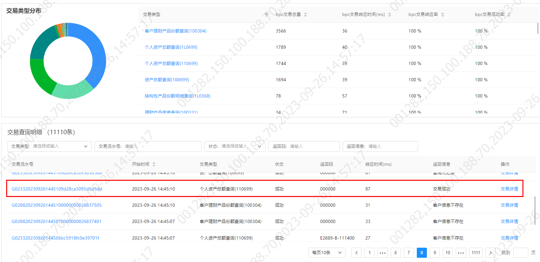Click the dark green donut chart segment
Viewport: 540px width, 262px height.
click(40, 75)
